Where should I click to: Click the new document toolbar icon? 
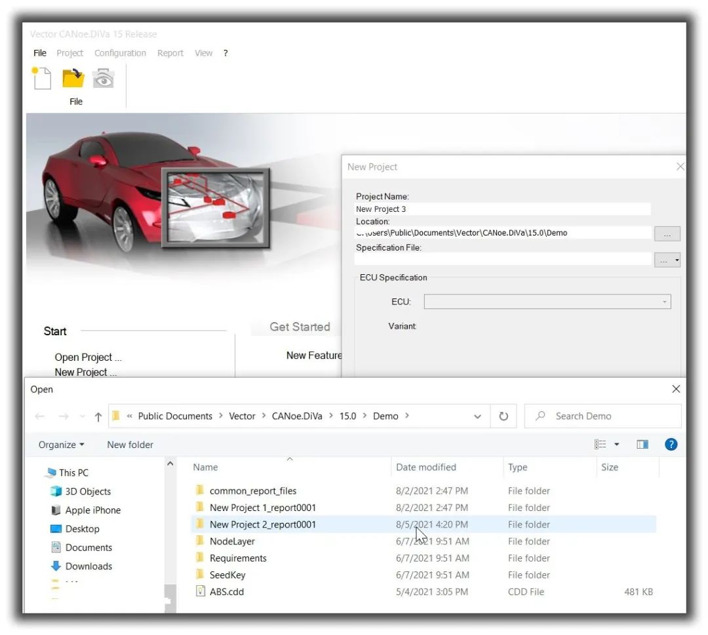click(x=41, y=78)
